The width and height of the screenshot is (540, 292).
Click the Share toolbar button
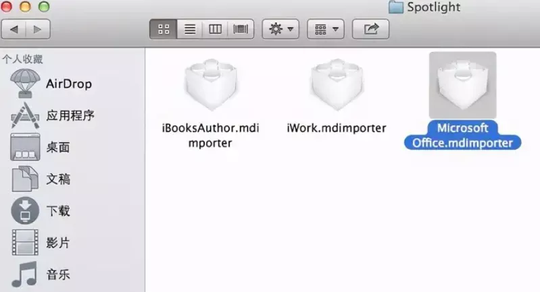point(370,29)
